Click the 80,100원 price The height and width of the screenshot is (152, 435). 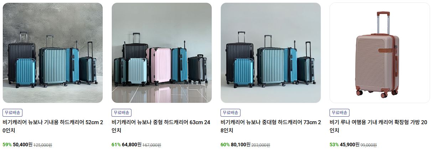coord(241,145)
